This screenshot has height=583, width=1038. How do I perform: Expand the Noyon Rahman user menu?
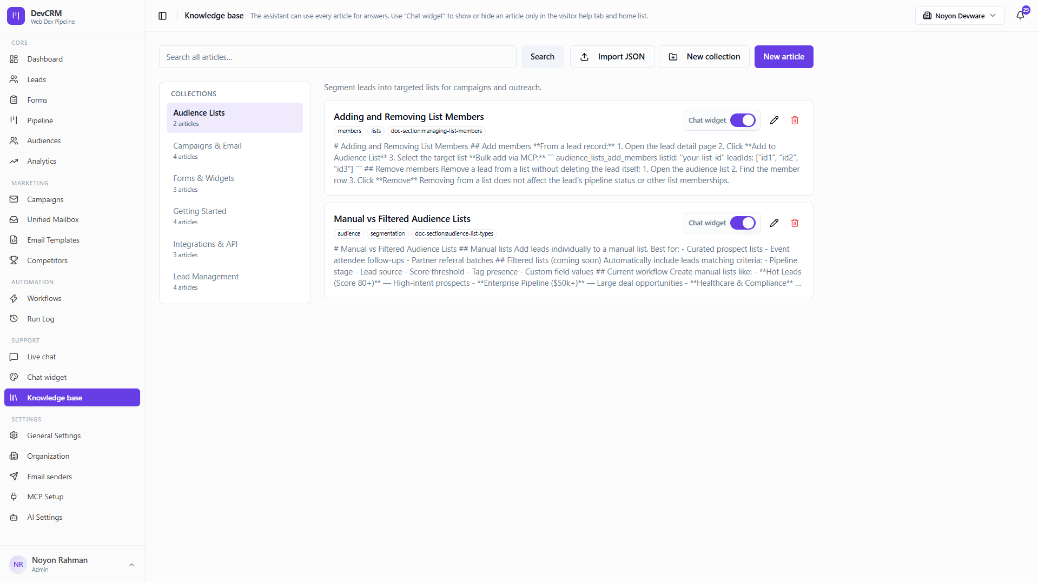coord(72,564)
